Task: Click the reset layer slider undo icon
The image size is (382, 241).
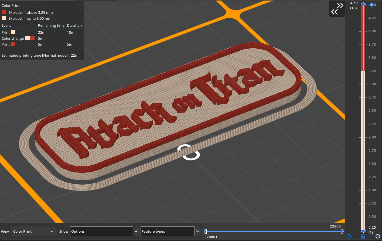Action: tap(349, 236)
